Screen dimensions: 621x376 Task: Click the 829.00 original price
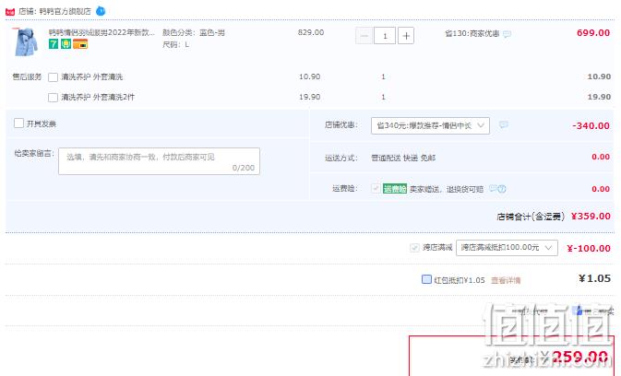(311, 32)
